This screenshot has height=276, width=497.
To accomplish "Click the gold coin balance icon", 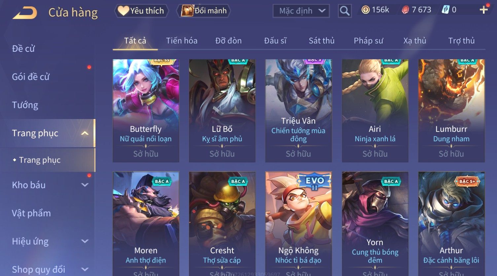I will pyautogui.click(x=365, y=10).
